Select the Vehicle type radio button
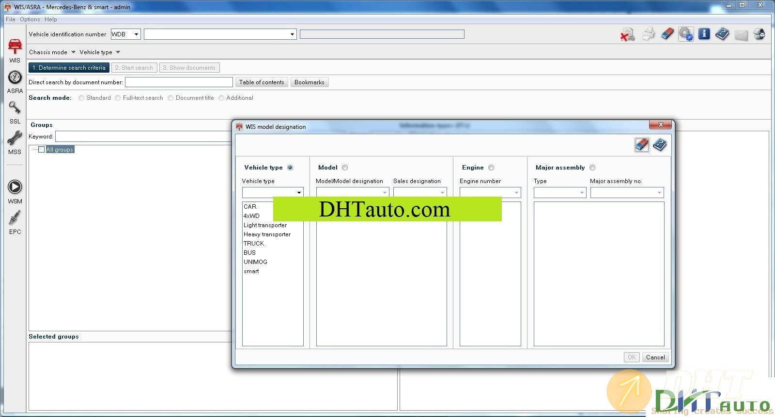This screenshot has width=775, height=417. point(290,168)
